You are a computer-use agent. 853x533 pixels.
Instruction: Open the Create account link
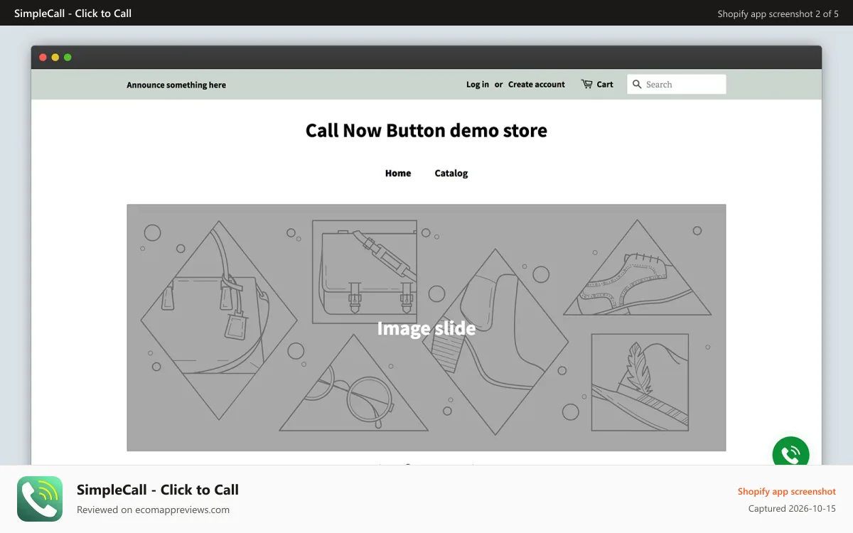click(x=537, y=85)
